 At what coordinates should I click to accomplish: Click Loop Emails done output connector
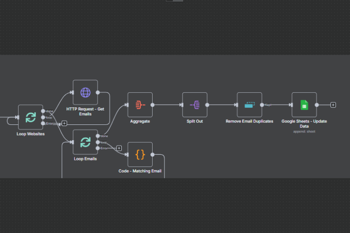98,136
